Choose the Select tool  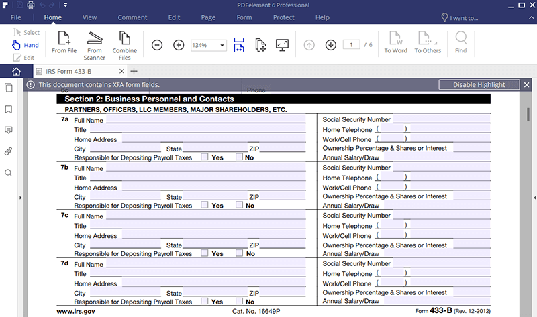pyautogui.click(x=27, y=32)
